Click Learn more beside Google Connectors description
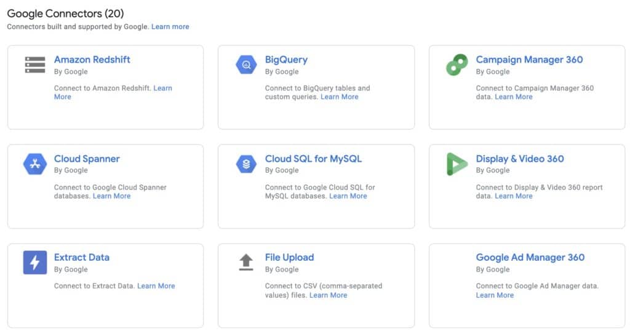 click(x=170, y=26)
